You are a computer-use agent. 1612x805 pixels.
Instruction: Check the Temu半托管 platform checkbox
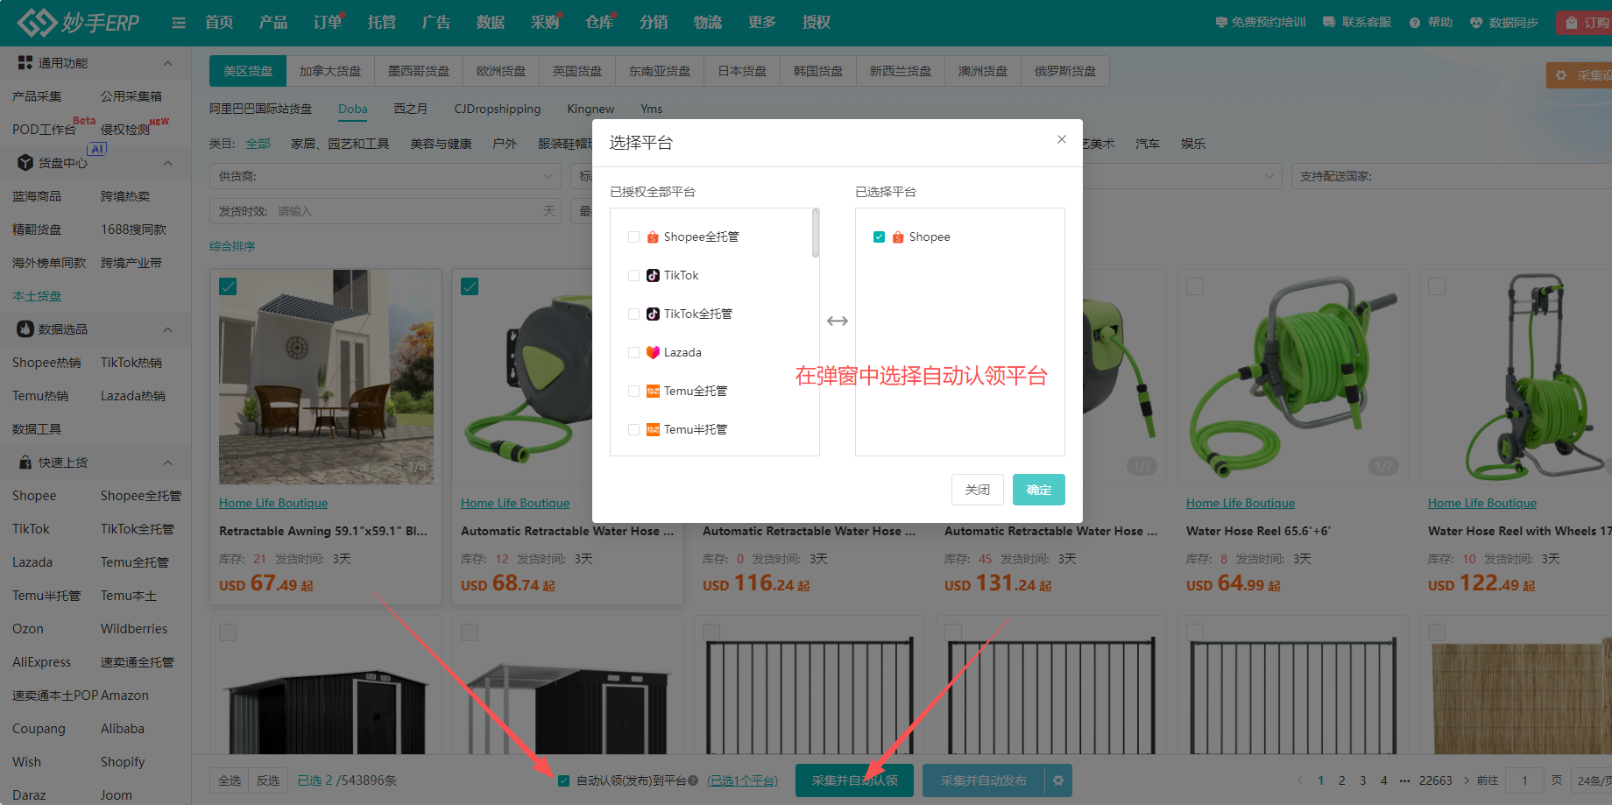(633, 429)
